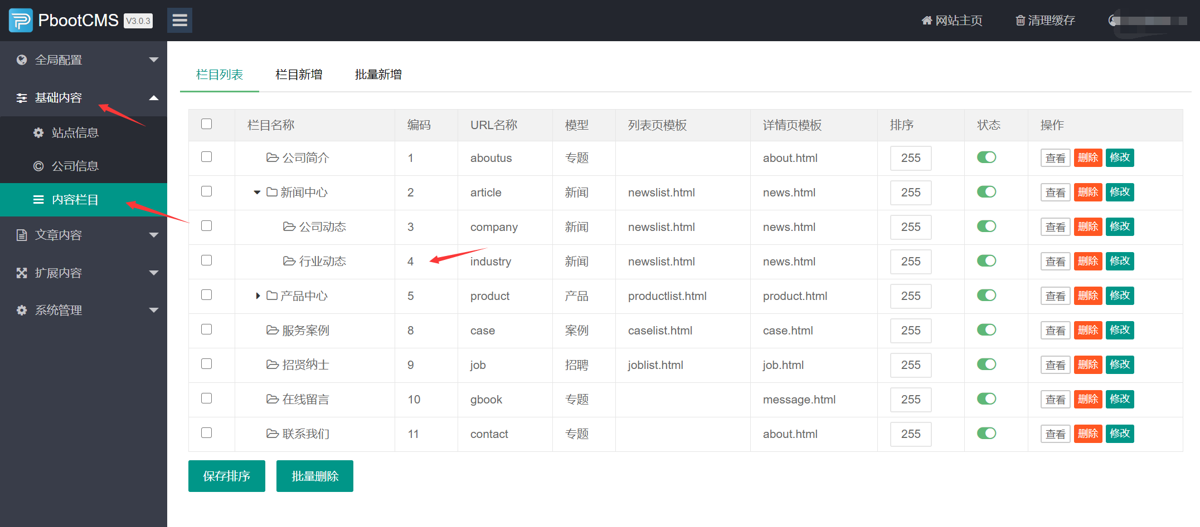Switch to the 栏目新增 tab

(x=299, y=74)
